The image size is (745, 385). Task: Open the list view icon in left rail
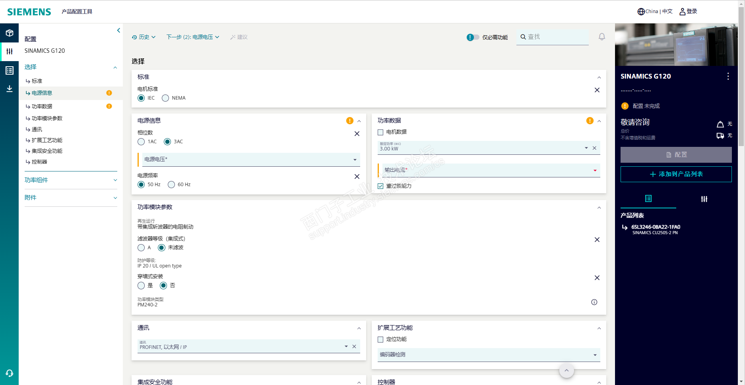tap(10, 70)
